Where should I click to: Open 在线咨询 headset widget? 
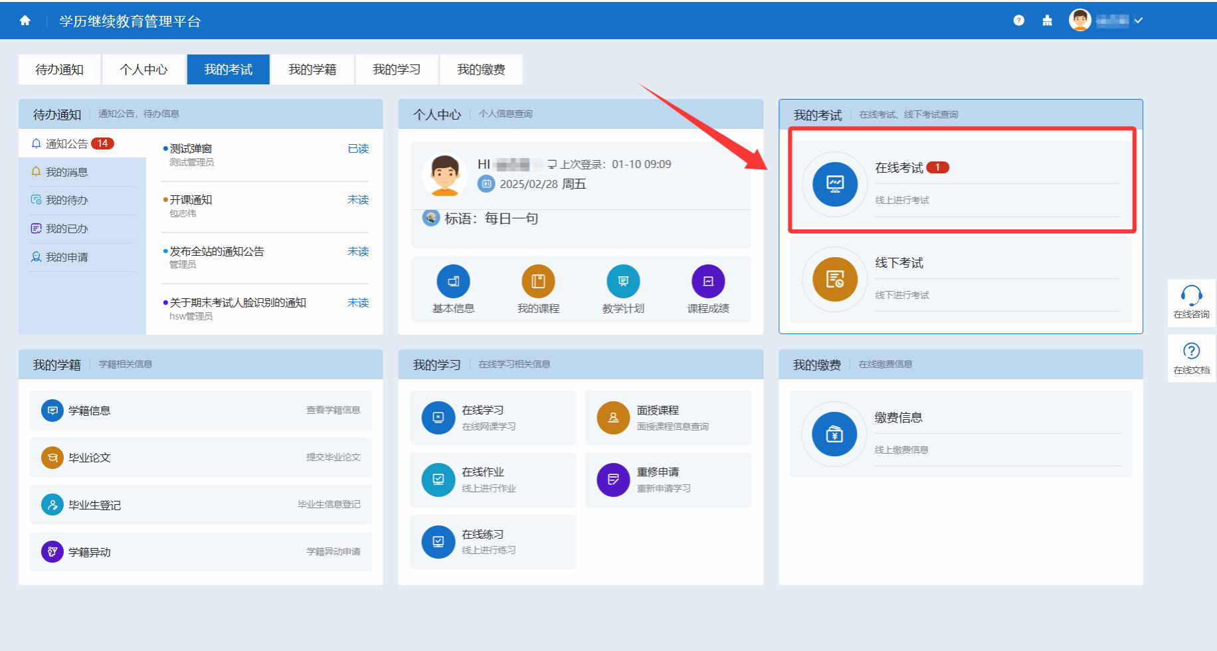pos(1191,302)
